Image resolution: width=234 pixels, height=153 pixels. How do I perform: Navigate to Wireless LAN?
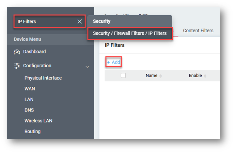coord(38,121)
